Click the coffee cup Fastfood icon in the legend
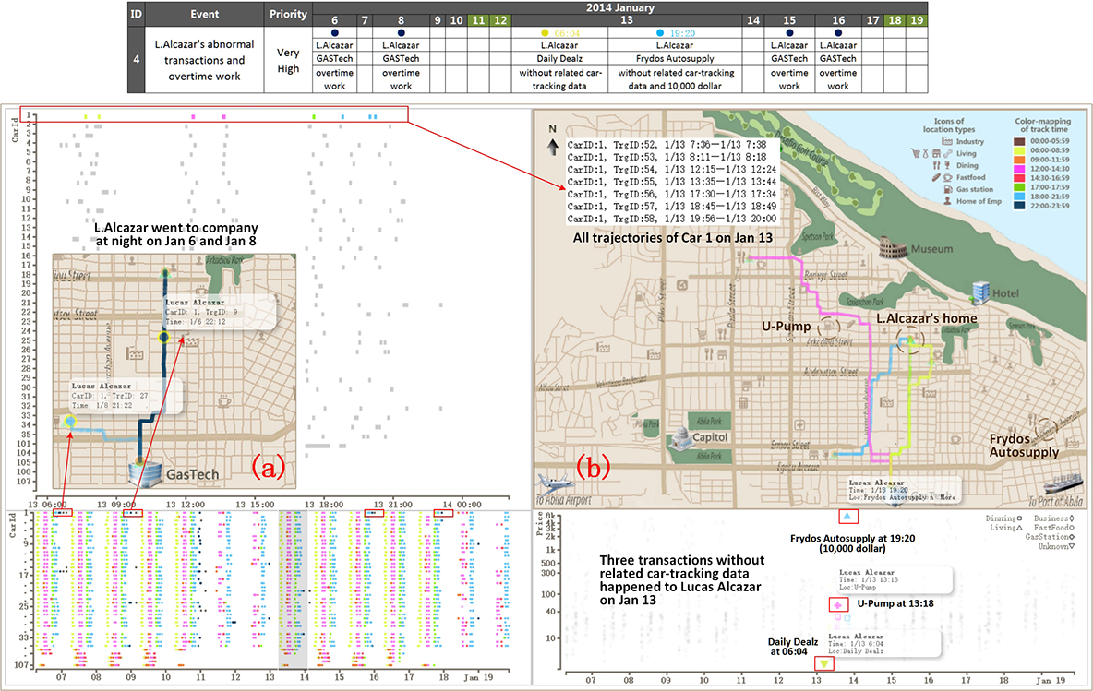Image resolution: width=1093 pixels, height=691 pixels. point(948,178)
